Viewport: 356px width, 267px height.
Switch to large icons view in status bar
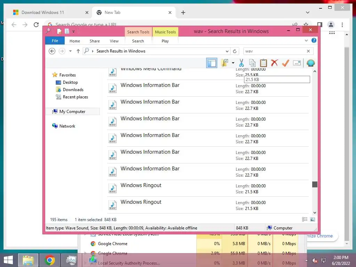(x=313, y=219)
